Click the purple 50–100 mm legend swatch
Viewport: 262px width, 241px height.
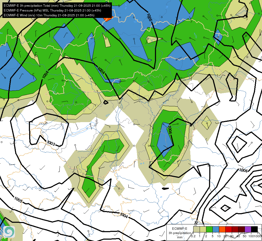(x=248, y=229)
